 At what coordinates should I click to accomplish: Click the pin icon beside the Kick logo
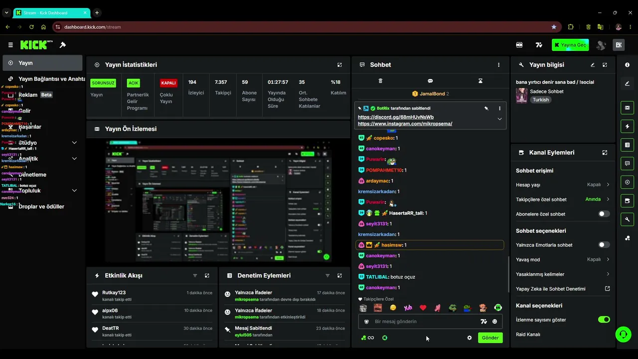point(63,45)
